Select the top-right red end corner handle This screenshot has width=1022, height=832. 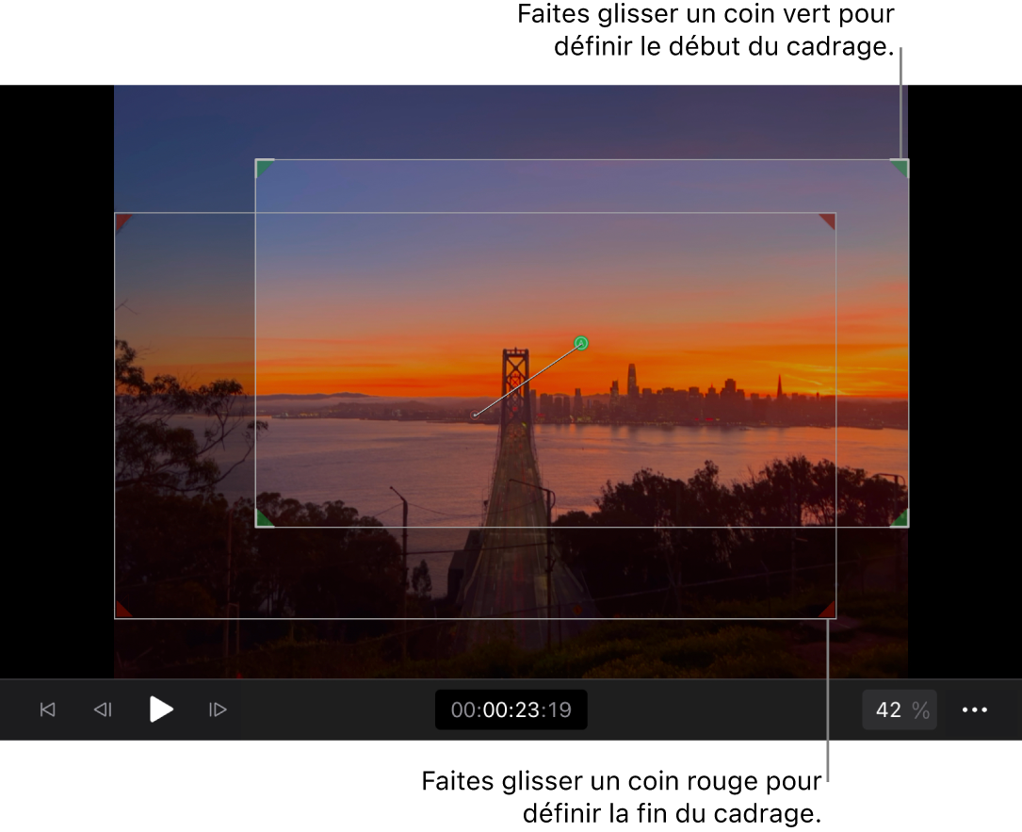[828, 221]
